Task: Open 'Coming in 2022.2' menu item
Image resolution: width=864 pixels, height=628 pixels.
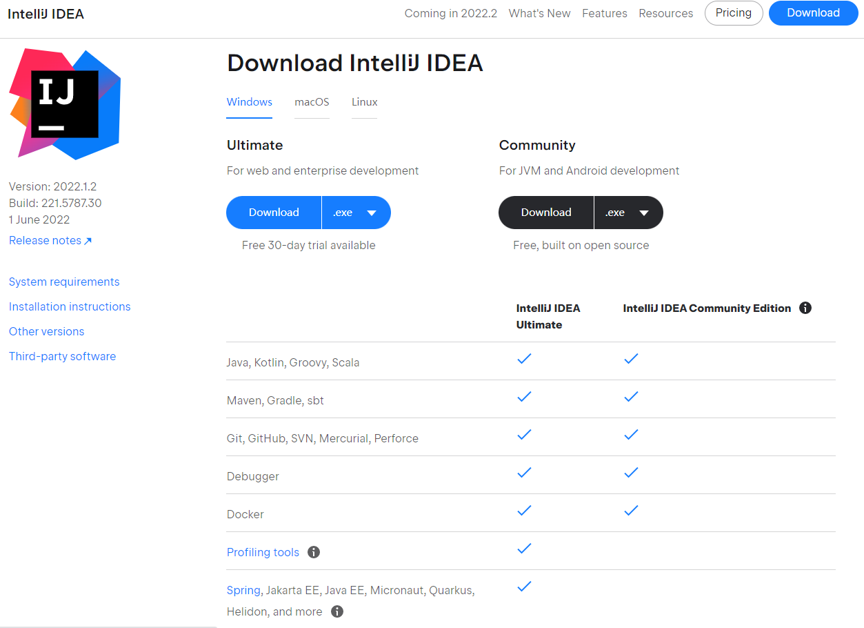Action: 451,13
